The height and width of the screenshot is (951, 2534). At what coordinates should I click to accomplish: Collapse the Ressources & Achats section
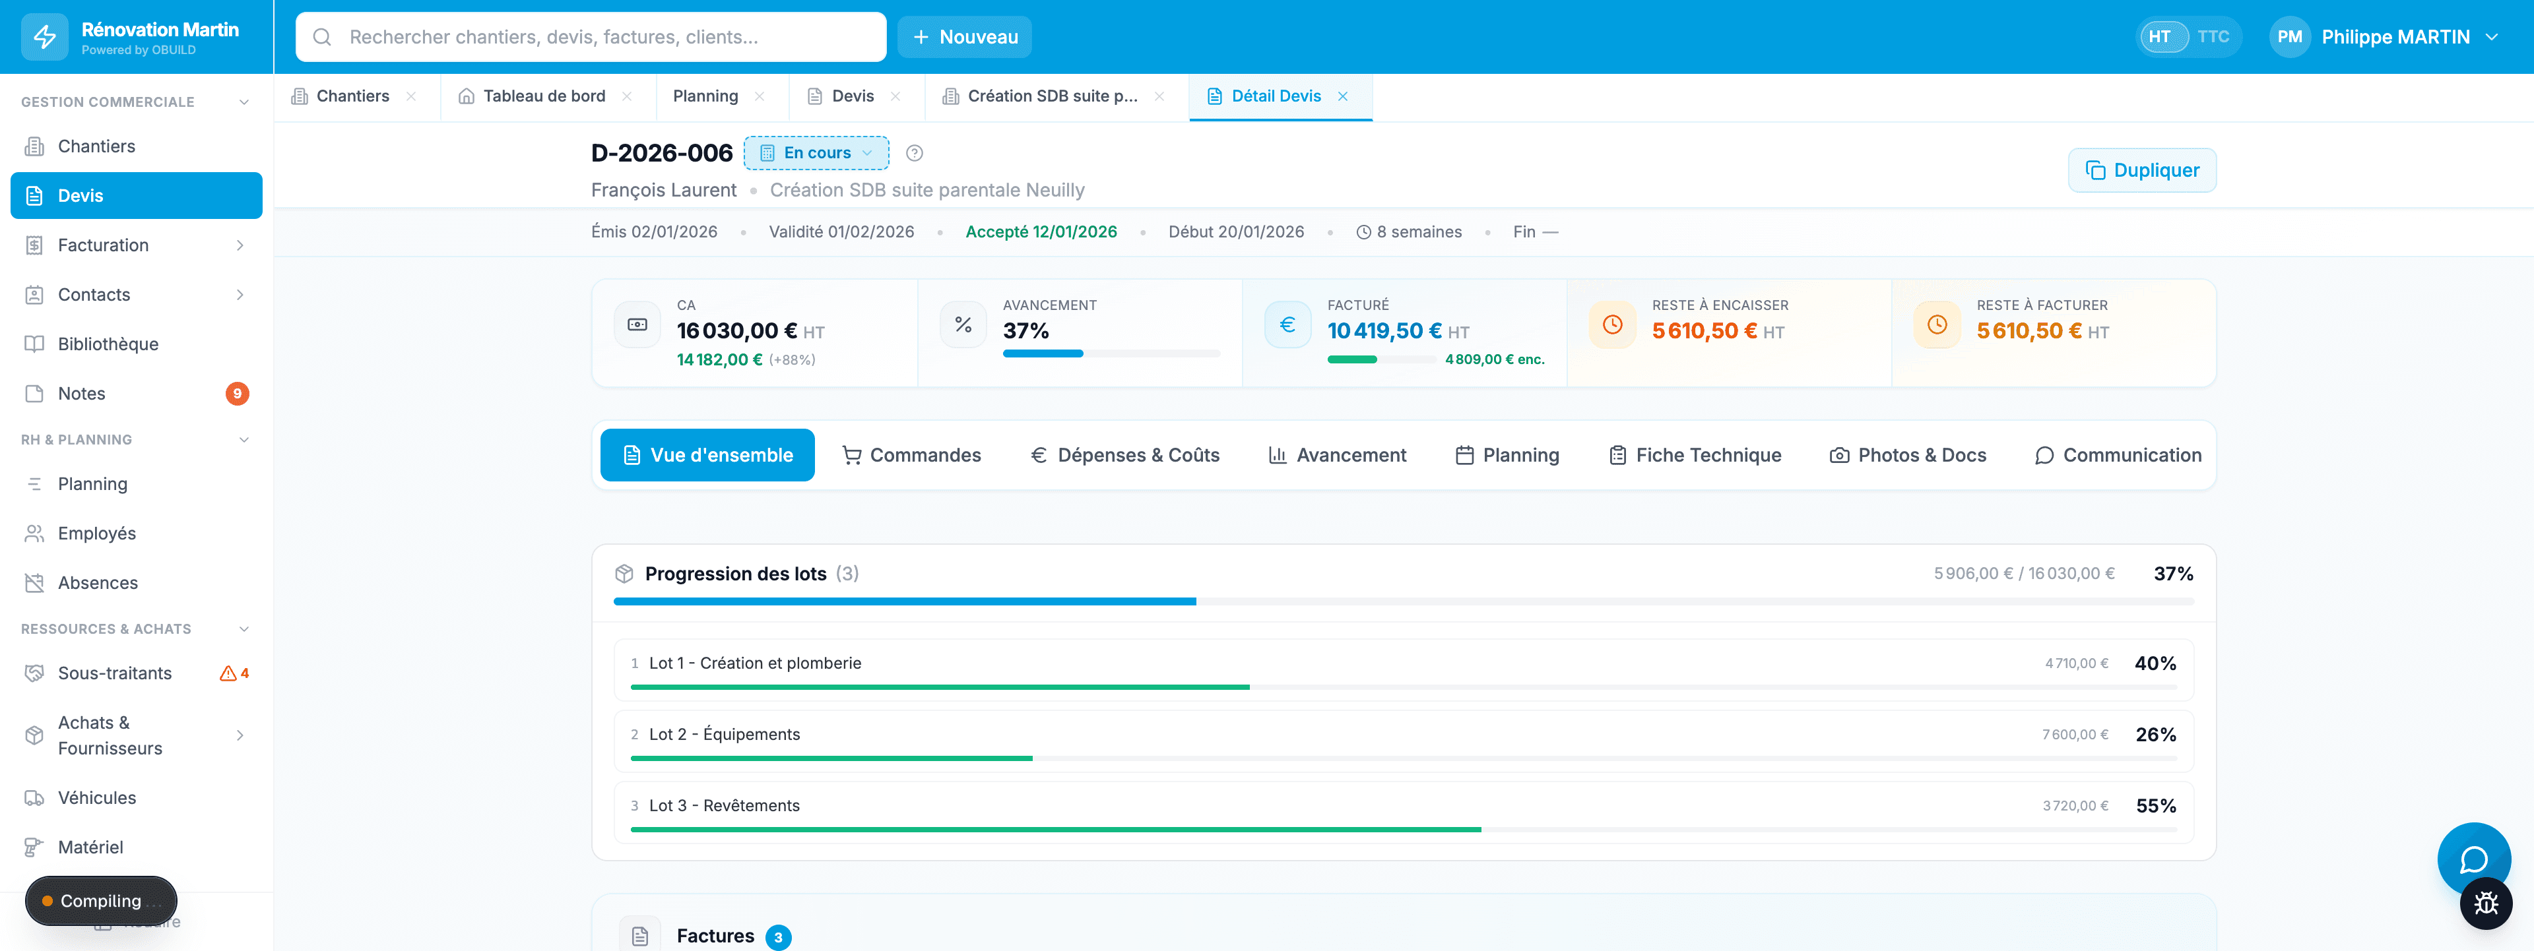click(244, 629)
